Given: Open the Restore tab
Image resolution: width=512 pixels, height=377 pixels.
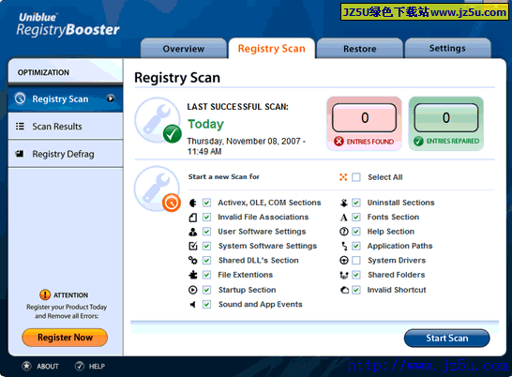Looking at the screenshot, I should pyautogui.click(x=359, y=49).
